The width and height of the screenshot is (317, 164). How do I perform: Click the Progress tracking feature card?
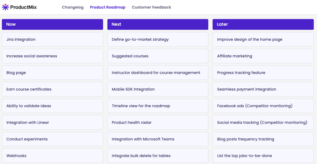[x=263, y=73]
